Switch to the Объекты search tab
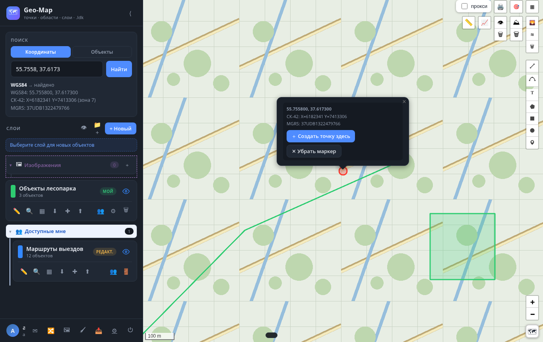Screen dimensions: 543x342 (x=102, y=52)
